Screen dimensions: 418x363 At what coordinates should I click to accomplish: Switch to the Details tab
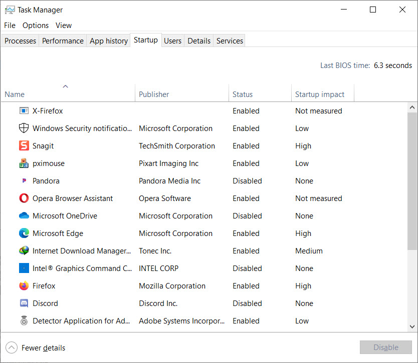tap(199, 40)
